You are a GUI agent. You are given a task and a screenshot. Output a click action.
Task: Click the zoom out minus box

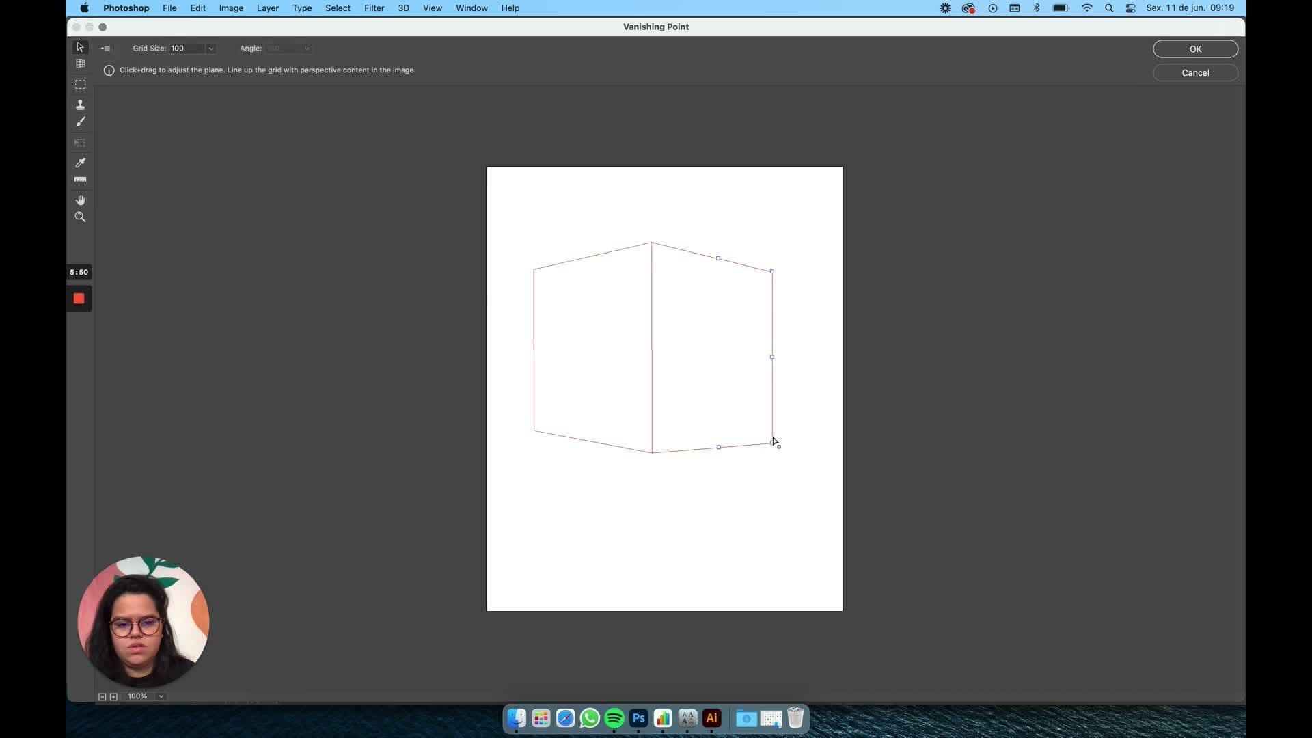[x=102, y=696]
